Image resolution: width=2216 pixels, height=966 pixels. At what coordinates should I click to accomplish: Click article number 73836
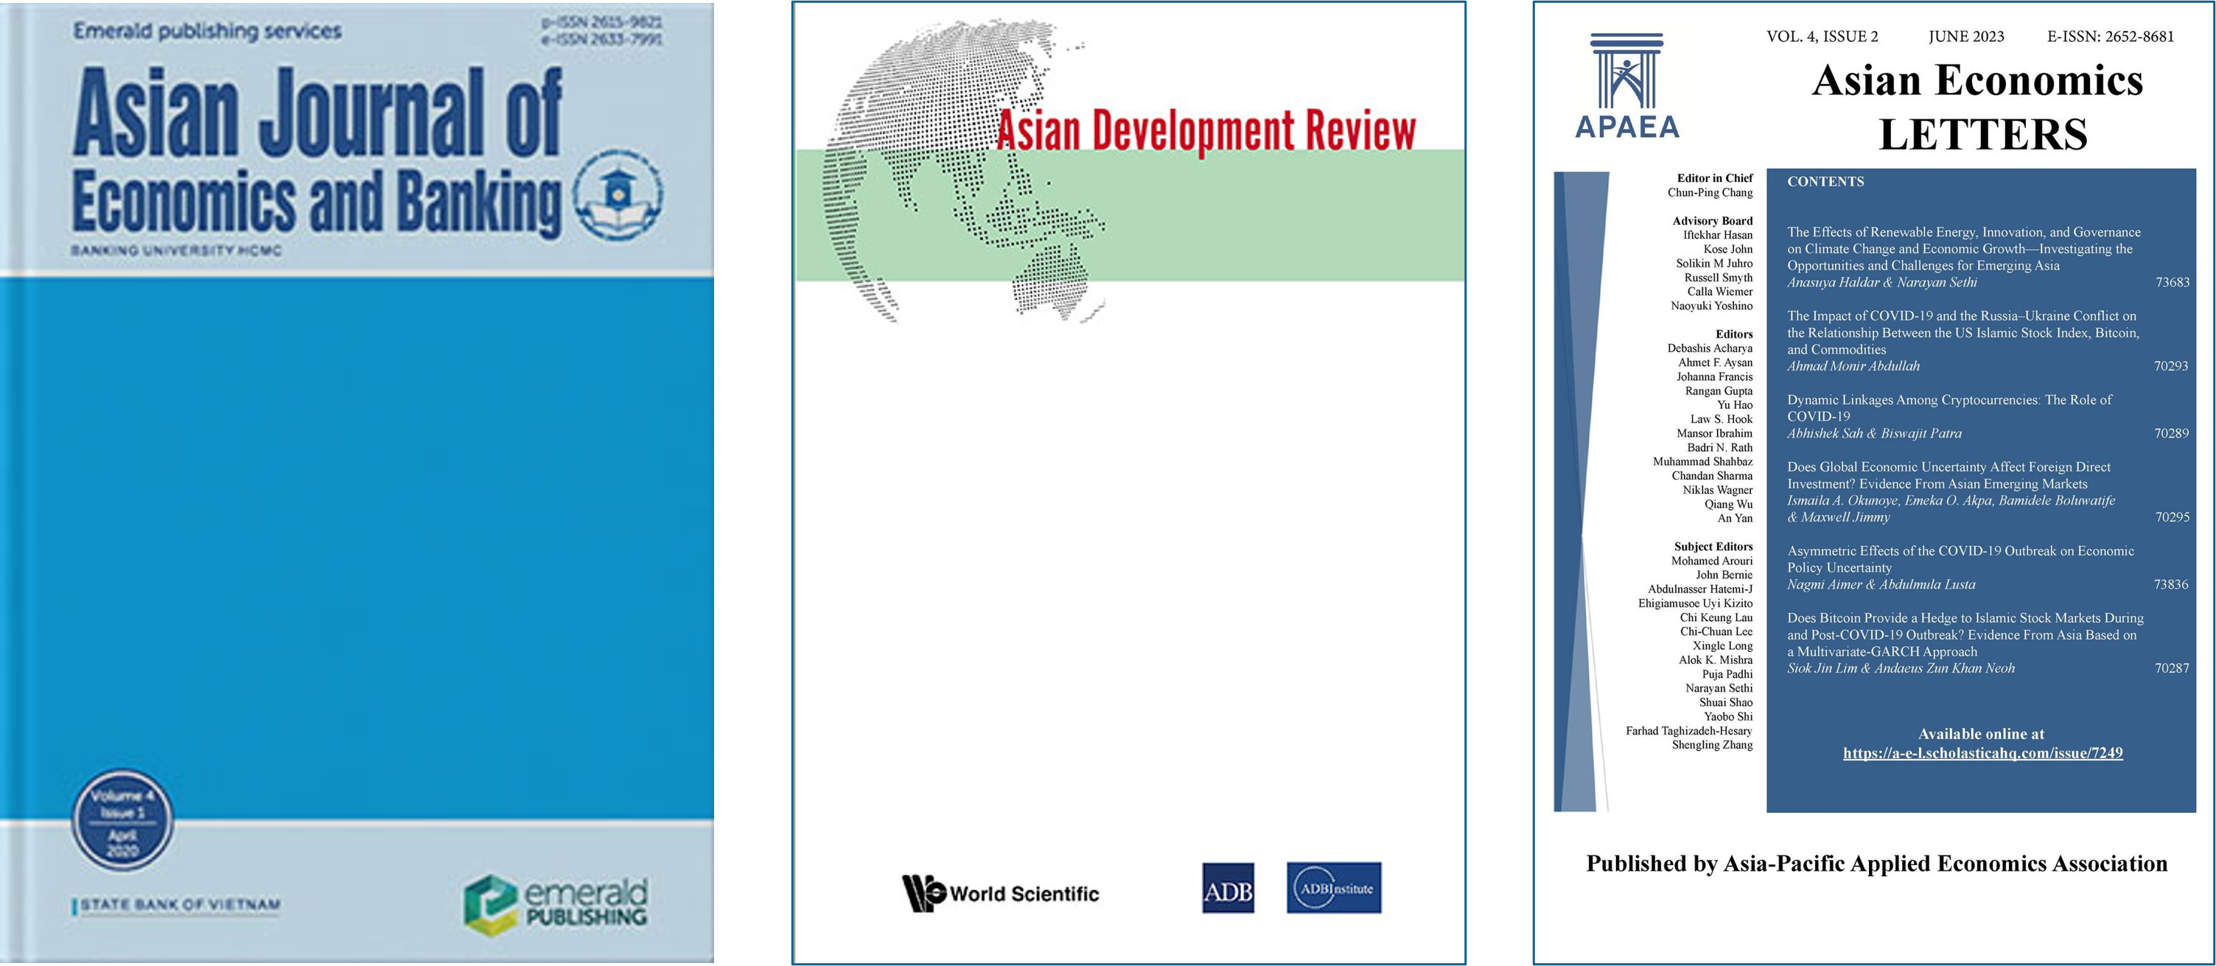(x=2170, y=584)
